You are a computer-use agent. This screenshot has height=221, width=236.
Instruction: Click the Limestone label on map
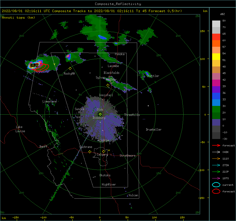[x=50, y=101]
